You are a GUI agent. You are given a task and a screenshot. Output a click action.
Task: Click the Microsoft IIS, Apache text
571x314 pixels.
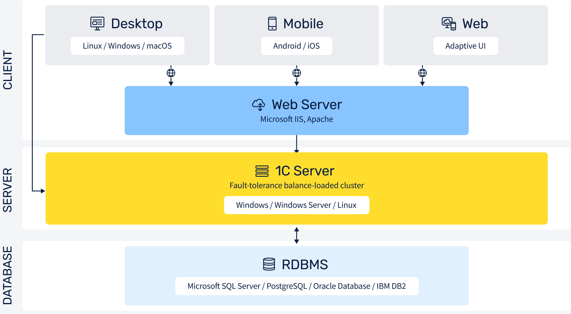297,119
